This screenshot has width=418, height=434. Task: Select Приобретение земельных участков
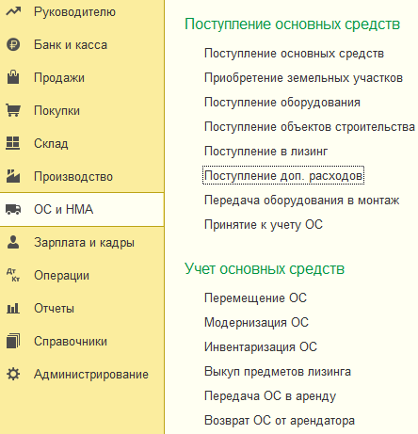point(303,78)
